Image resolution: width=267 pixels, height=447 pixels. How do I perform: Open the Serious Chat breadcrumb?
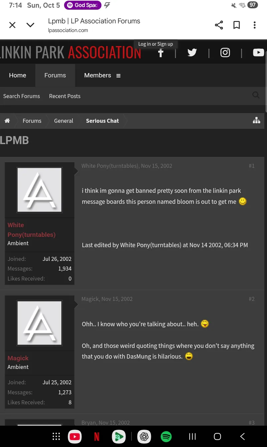(x=102, y=121)
